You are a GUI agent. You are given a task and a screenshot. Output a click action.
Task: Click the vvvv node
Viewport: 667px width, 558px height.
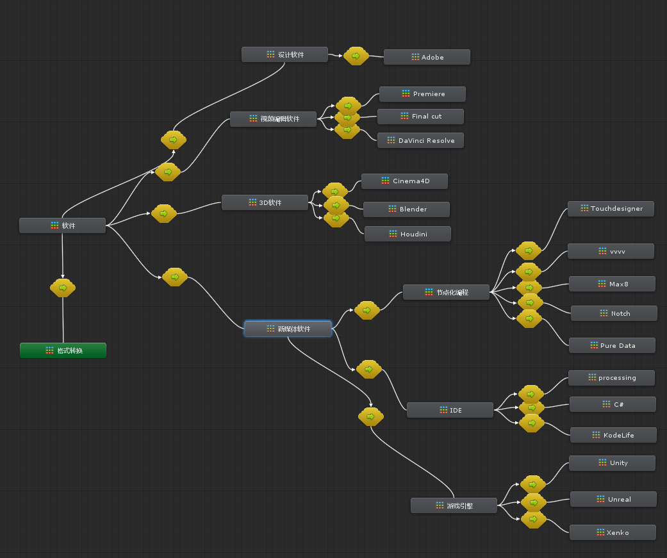[611, 251]
